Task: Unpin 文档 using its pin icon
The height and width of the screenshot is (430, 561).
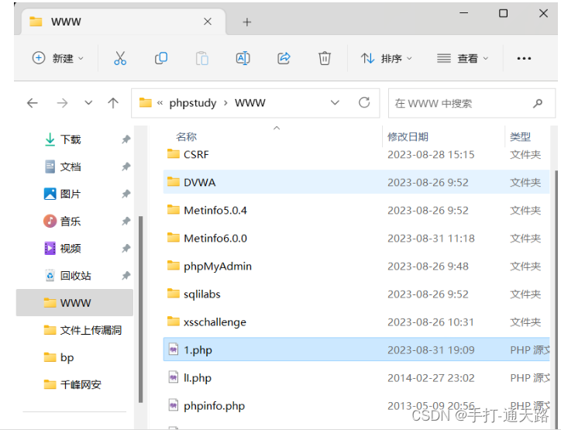Action: pos(126,167)
